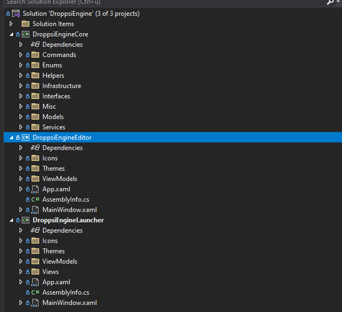Click the Dependencies label under DroppsiEngineLauncher
Viewport: 342px width, 312px height.
click(x=63, y=230)
